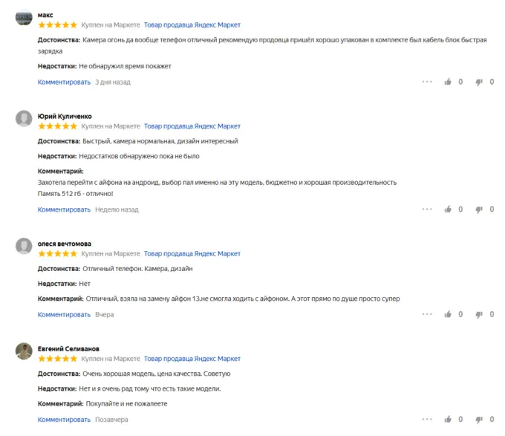505x436 pixels.
Task: Open Яндекс Маркет seller link in Евгений Селиванов's review
Action: [x=192, y=359]
